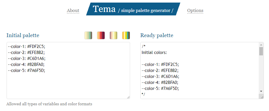Click the Ready palette scrollbar thumb
This screenshot has height=111, width=269.
(261, 51)
